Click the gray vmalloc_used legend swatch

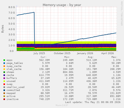coord(4,87)
